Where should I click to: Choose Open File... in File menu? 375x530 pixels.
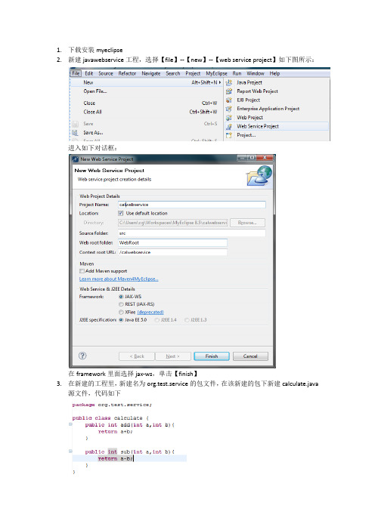coord(95,91)
